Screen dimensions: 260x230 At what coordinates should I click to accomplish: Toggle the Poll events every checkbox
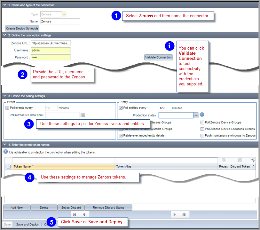7,108
